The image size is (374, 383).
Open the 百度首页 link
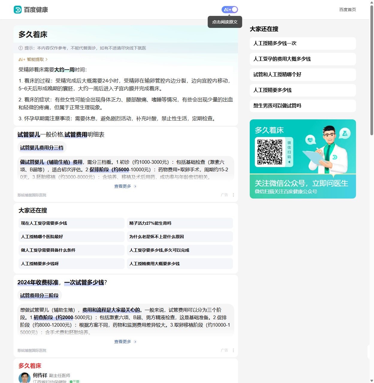pyautogui.click(x=347, y=10)
